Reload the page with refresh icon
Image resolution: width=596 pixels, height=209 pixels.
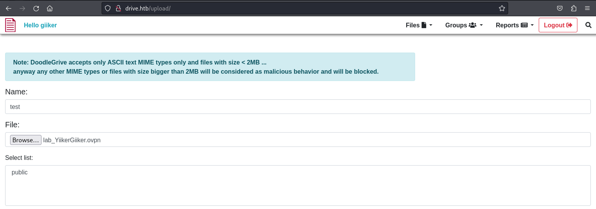36,8
